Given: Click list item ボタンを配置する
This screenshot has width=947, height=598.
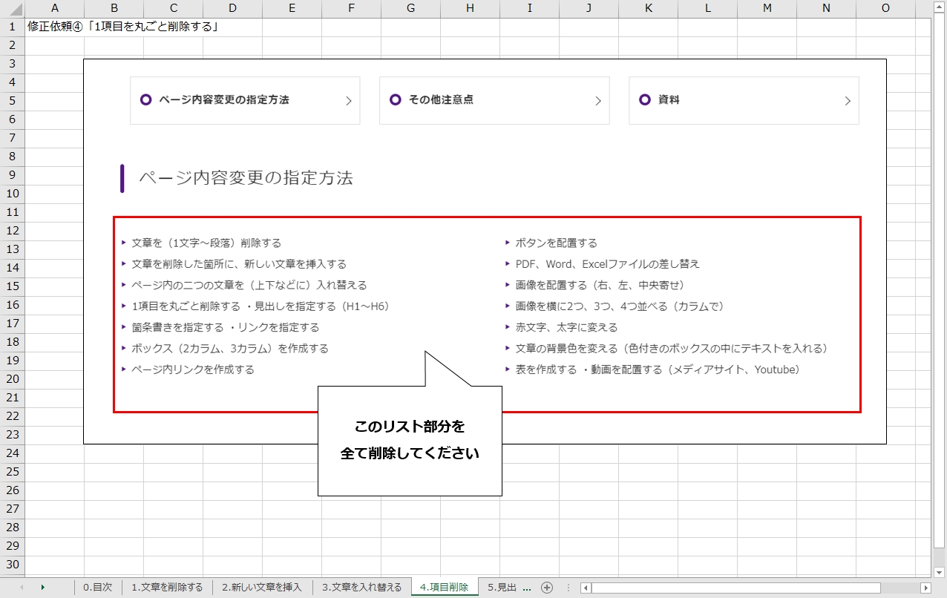Looking at the screenshot, I should pos(557,243).
